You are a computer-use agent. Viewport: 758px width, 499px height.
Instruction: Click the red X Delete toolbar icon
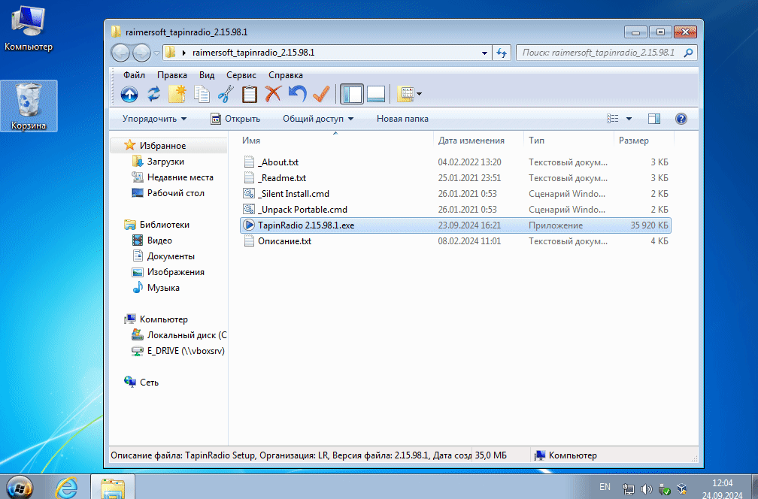[273, 94]
